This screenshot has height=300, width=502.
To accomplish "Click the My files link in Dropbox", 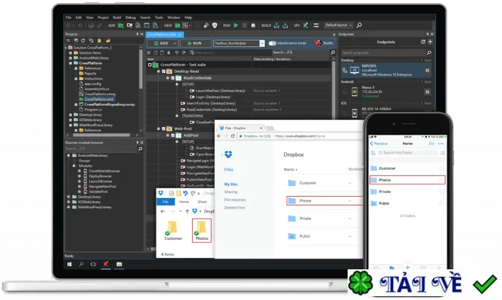I will (231, 184).
